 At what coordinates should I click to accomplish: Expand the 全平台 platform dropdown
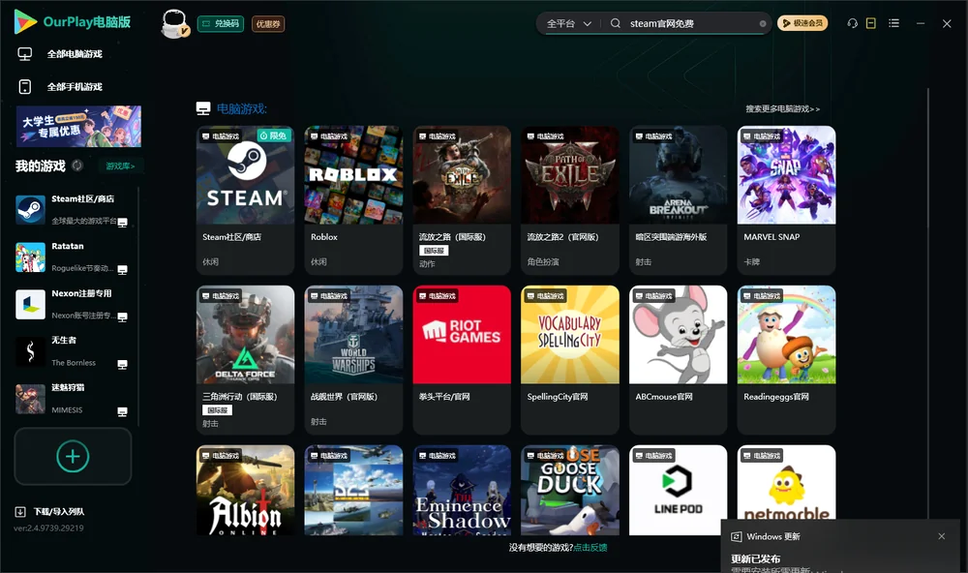568,23
